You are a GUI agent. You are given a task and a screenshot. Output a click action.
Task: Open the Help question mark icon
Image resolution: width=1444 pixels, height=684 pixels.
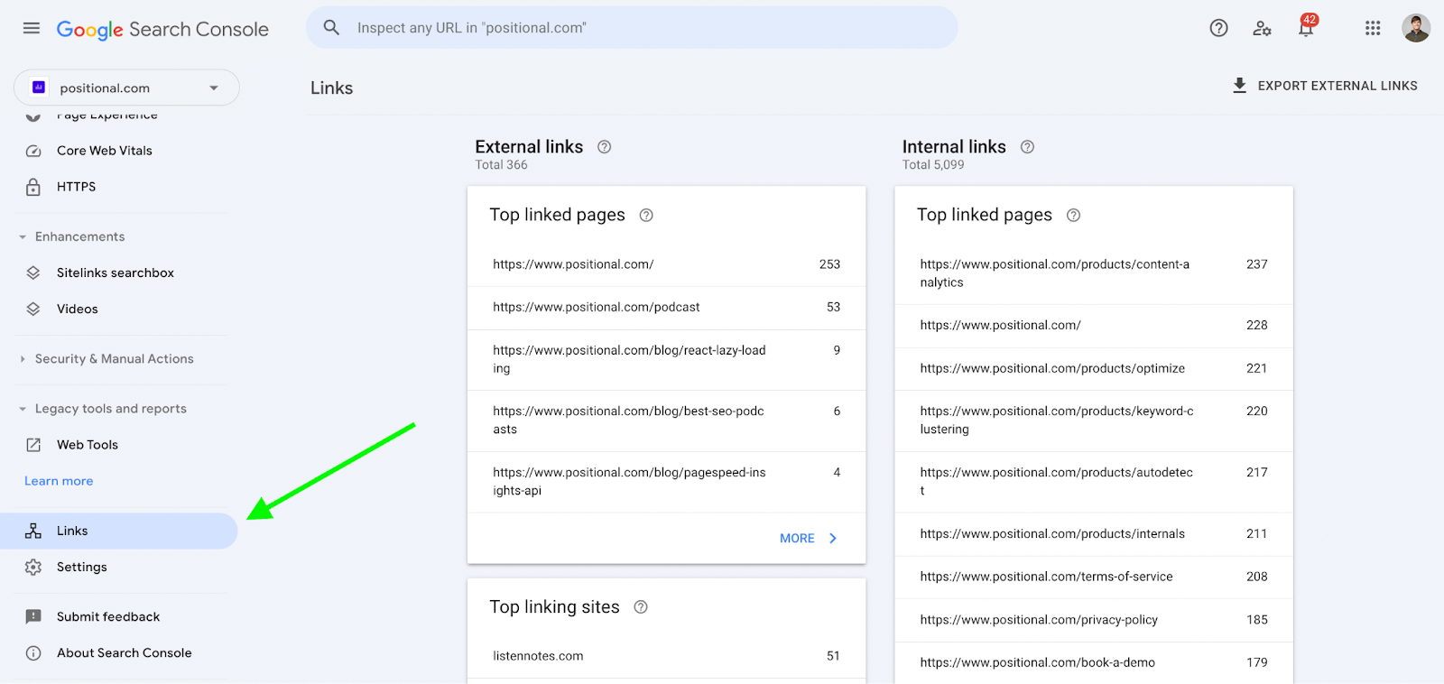[x=1218, y=28]
